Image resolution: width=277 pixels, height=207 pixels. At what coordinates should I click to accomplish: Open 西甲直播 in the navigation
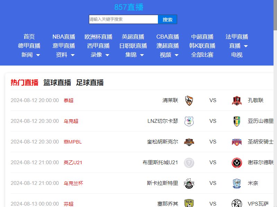coord(98,46)
